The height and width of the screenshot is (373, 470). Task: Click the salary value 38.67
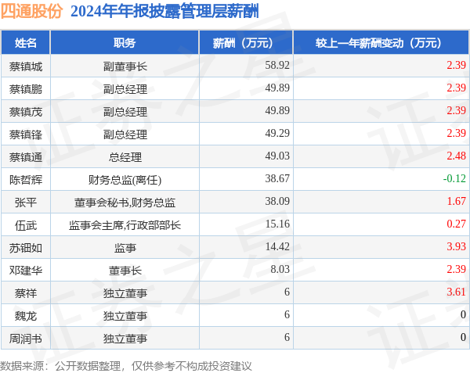click(277, 179)
